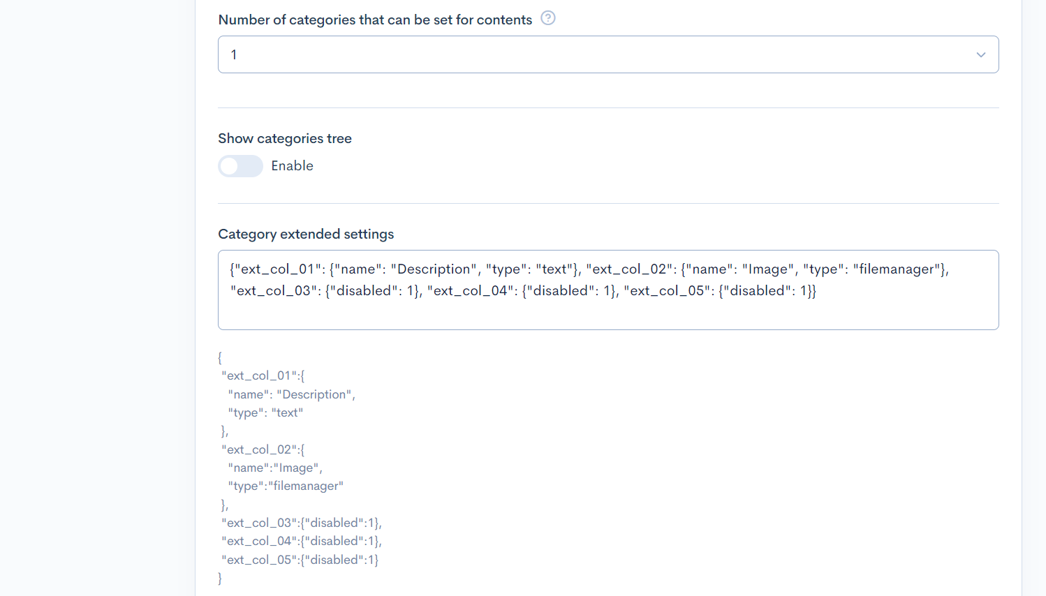Click the sample line "name":"Image",
Viewport: 1046px width, 596px height.
[x=275, y=468]
